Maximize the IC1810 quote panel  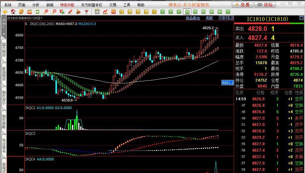point(301,18)
